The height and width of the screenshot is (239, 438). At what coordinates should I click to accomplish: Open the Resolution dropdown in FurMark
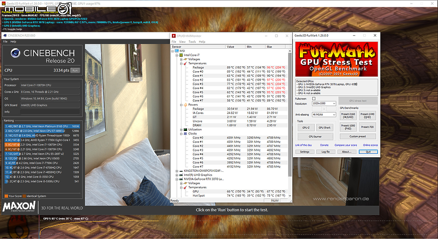point(324,104)
